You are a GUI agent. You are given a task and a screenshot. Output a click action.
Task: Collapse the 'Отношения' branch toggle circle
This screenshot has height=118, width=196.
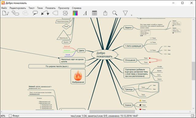point(137,60)
